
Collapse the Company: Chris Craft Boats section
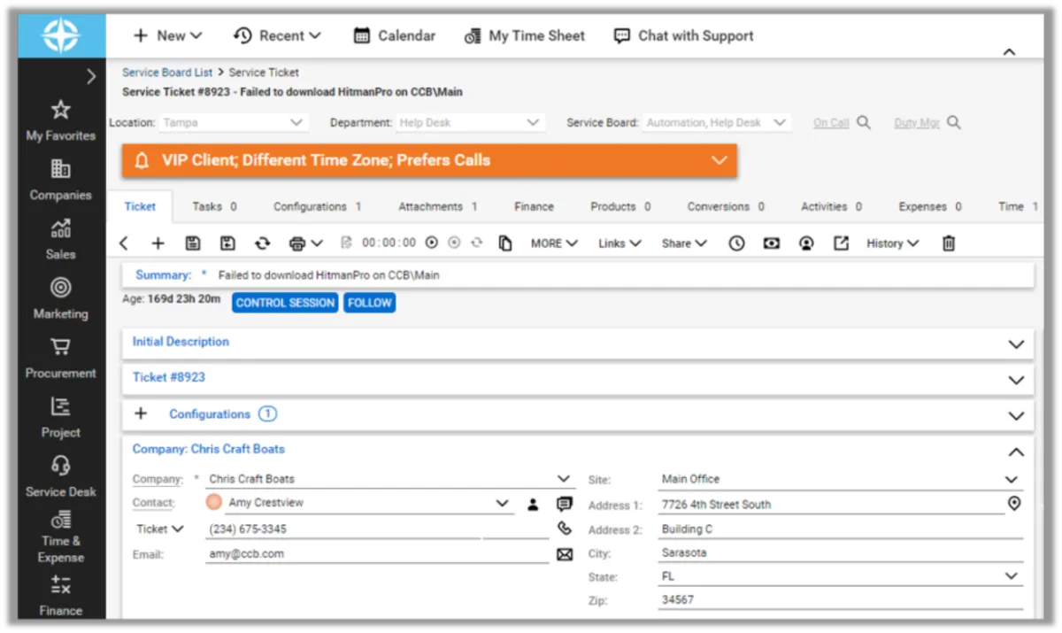(x=1016, y=452)
